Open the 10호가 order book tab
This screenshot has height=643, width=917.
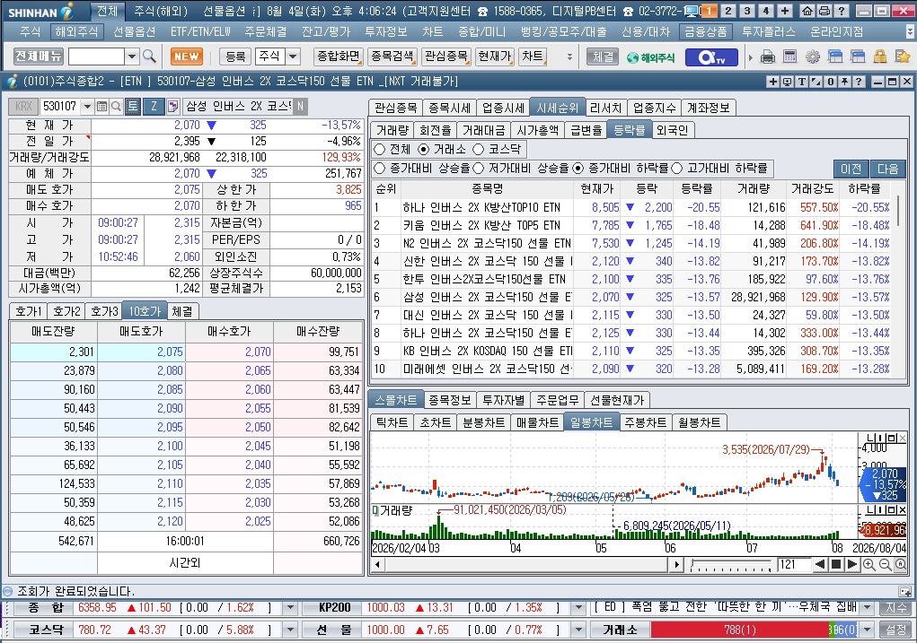145,311
